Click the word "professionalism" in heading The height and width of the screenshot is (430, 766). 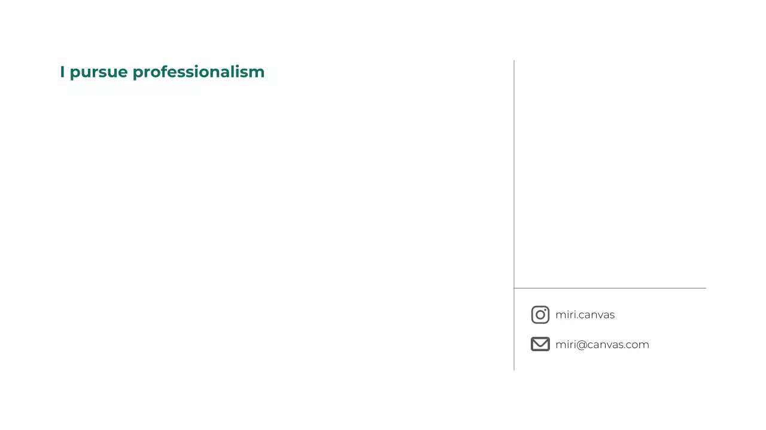pyautogui.click(x=198, y=72)
